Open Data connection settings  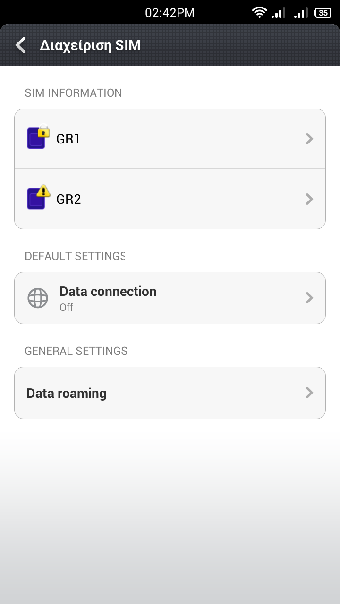click(x=170, y=298)
